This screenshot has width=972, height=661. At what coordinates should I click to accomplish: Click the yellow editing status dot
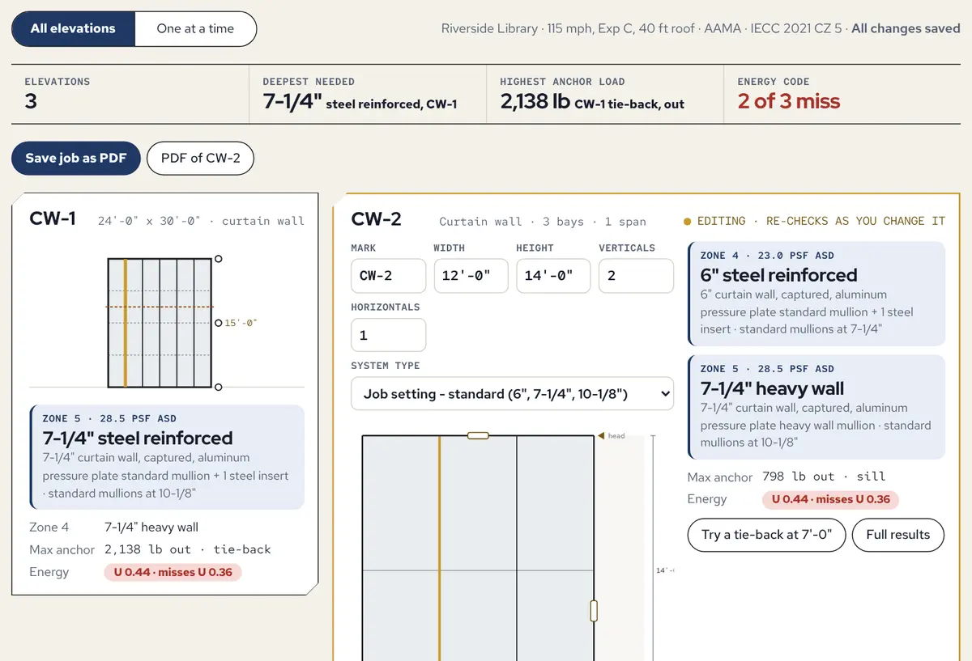688,221
